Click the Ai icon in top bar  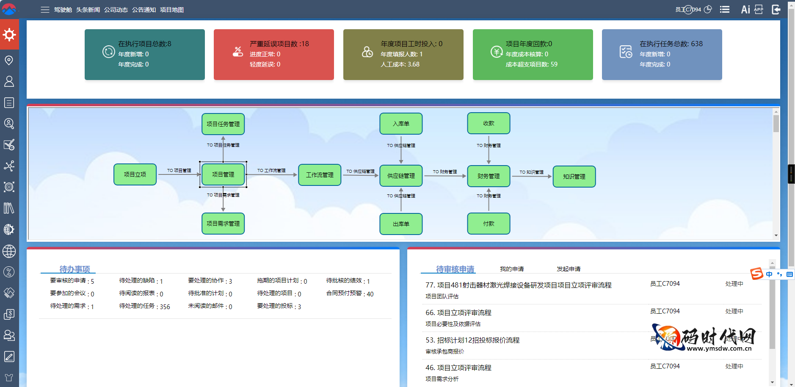(745, 9)
